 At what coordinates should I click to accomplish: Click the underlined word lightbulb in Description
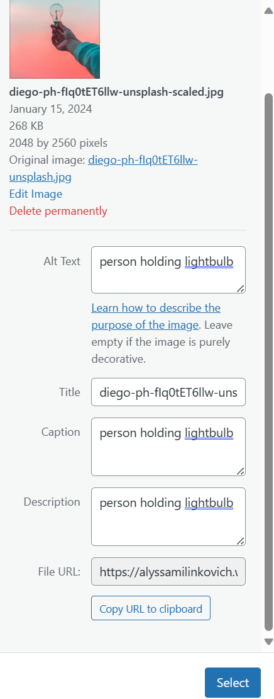point(209,503)
